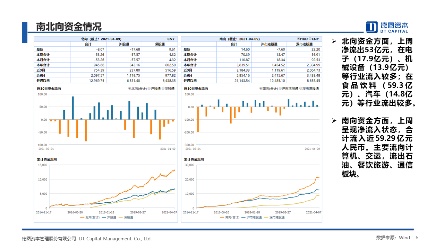Select the CNY currency radio button
444x249 pixels.
tap(310, 39)
